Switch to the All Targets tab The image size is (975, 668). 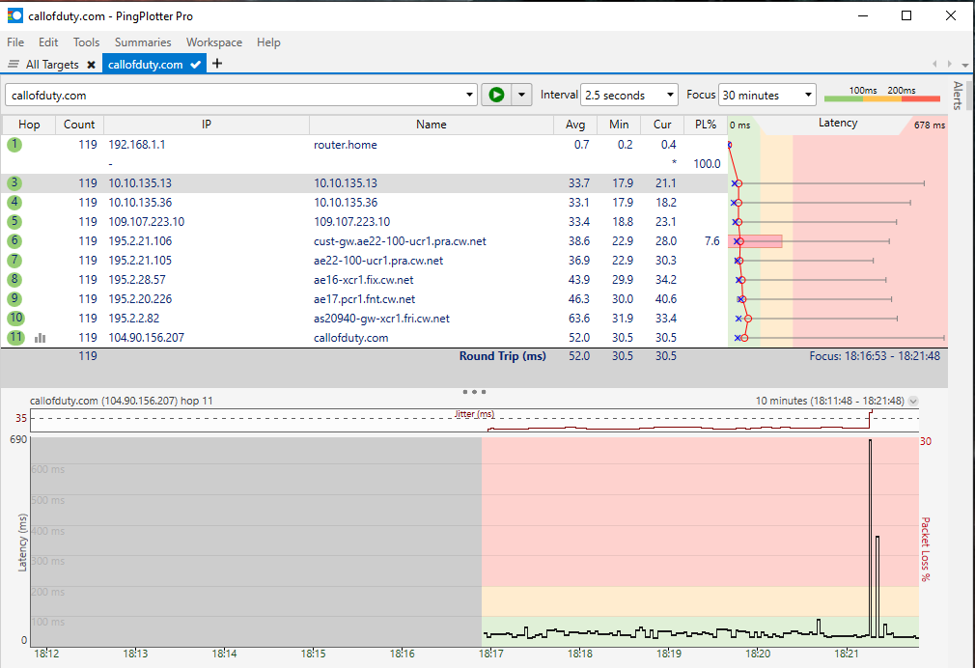pyautogui.click(x=52, y=65)
